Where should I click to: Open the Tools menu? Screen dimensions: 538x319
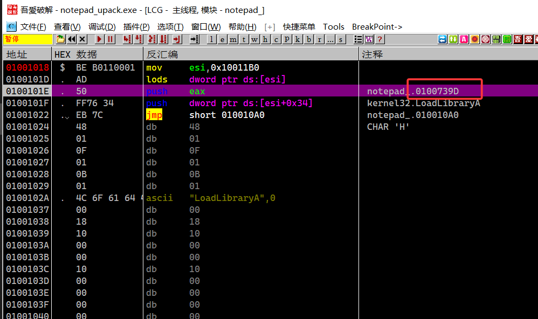tap(334, 26)
